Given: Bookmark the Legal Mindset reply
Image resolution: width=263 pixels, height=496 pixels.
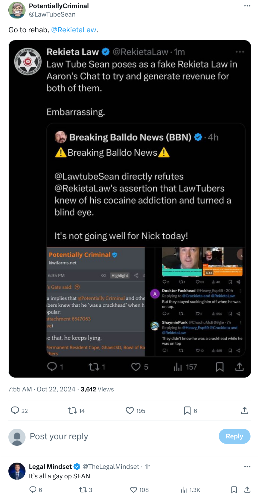Looking at the screenshot, I should [234, 490].
